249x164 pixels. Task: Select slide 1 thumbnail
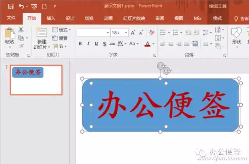click(36, 80)
